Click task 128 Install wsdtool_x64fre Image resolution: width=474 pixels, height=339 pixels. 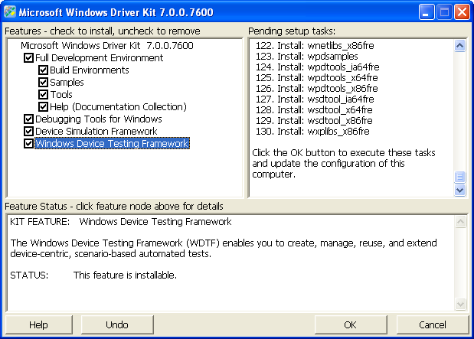pyautogui.click(x=314, y=110)
